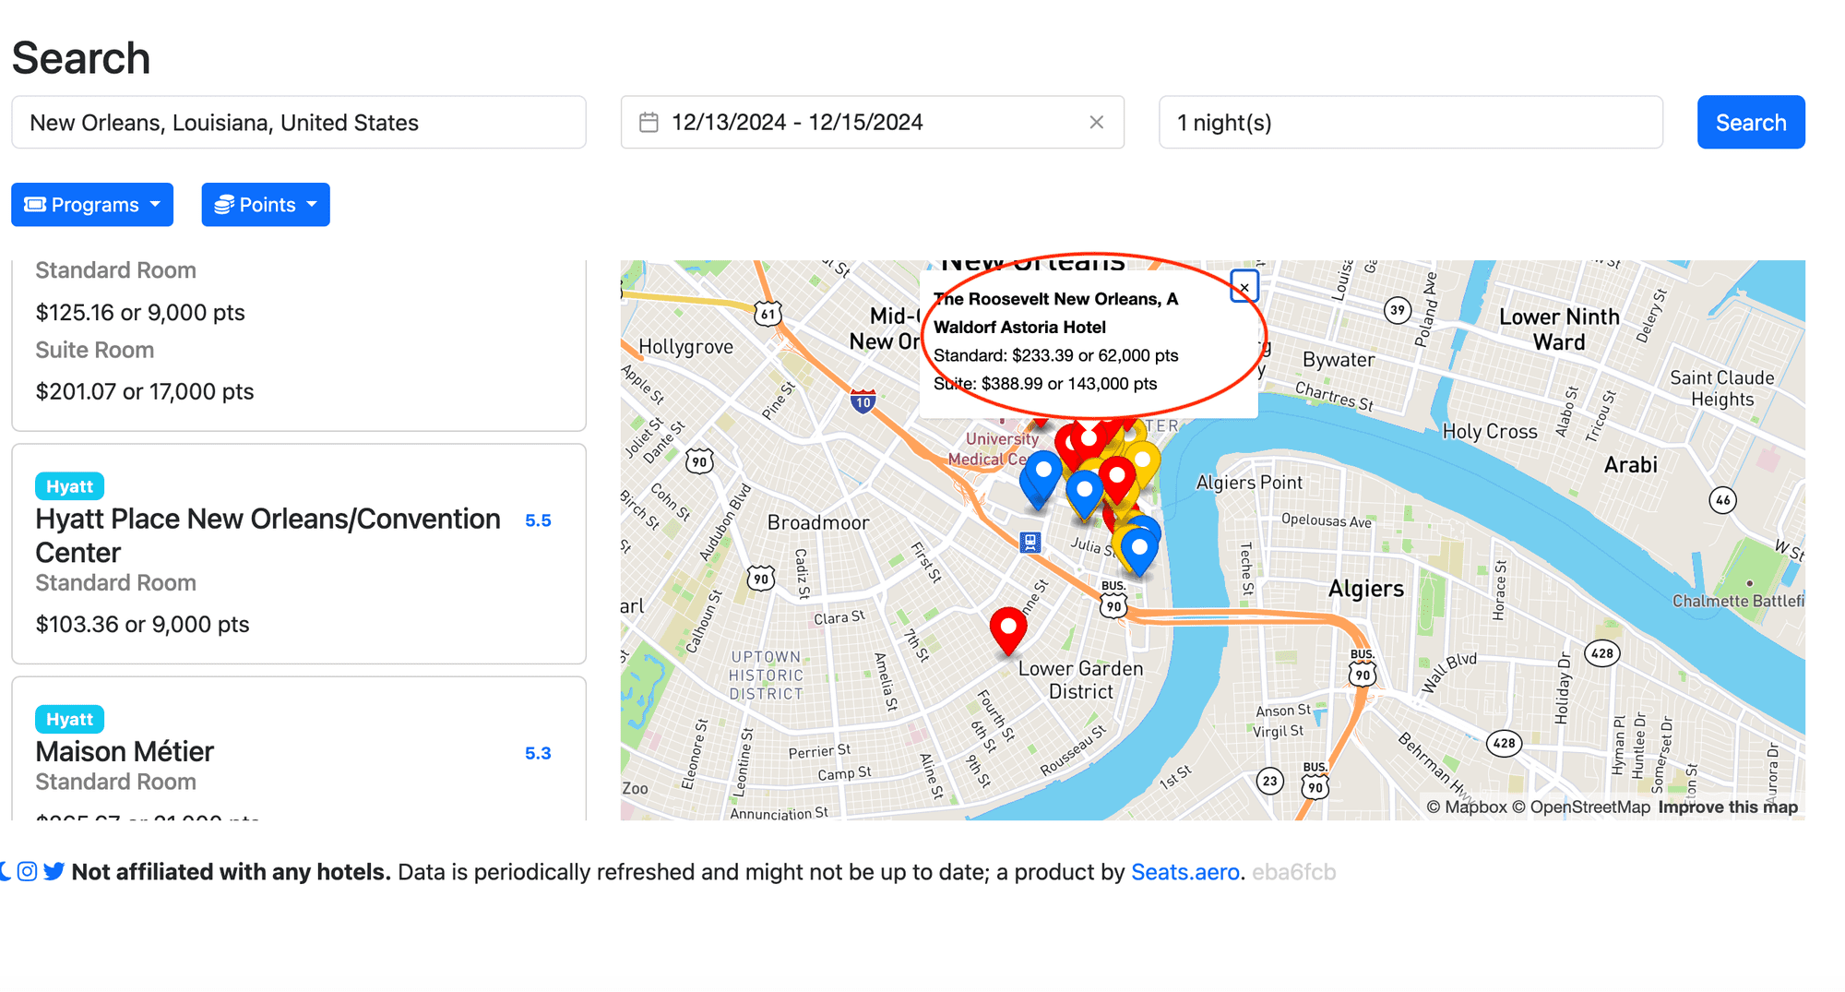
Task: Edit the New Orleans location field
Action: pyautogui.click(x=299, y=122)
